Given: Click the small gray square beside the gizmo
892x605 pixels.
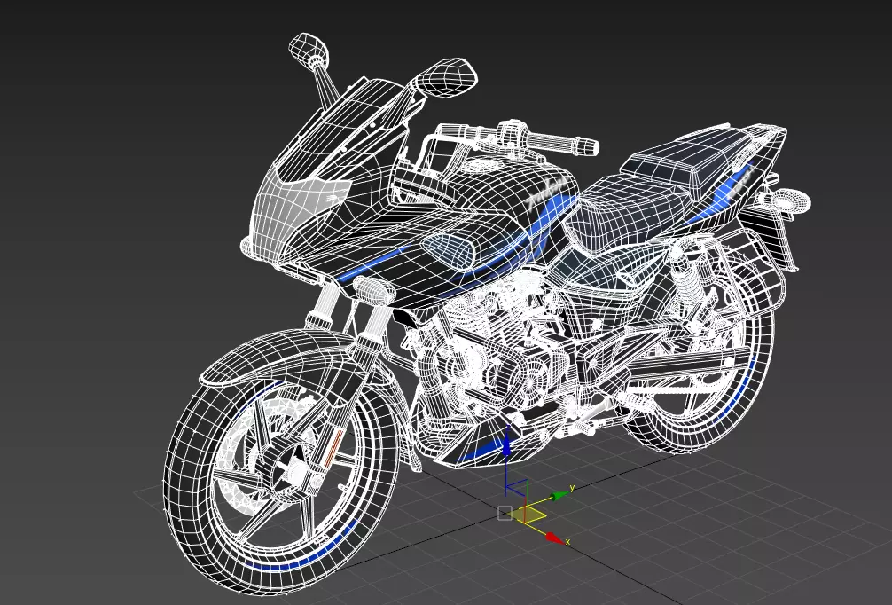Looking at the screenshot, I should coord(505,513).
